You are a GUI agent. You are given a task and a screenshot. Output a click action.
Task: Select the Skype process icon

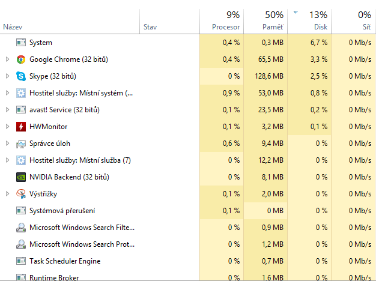tap(21, 76)
